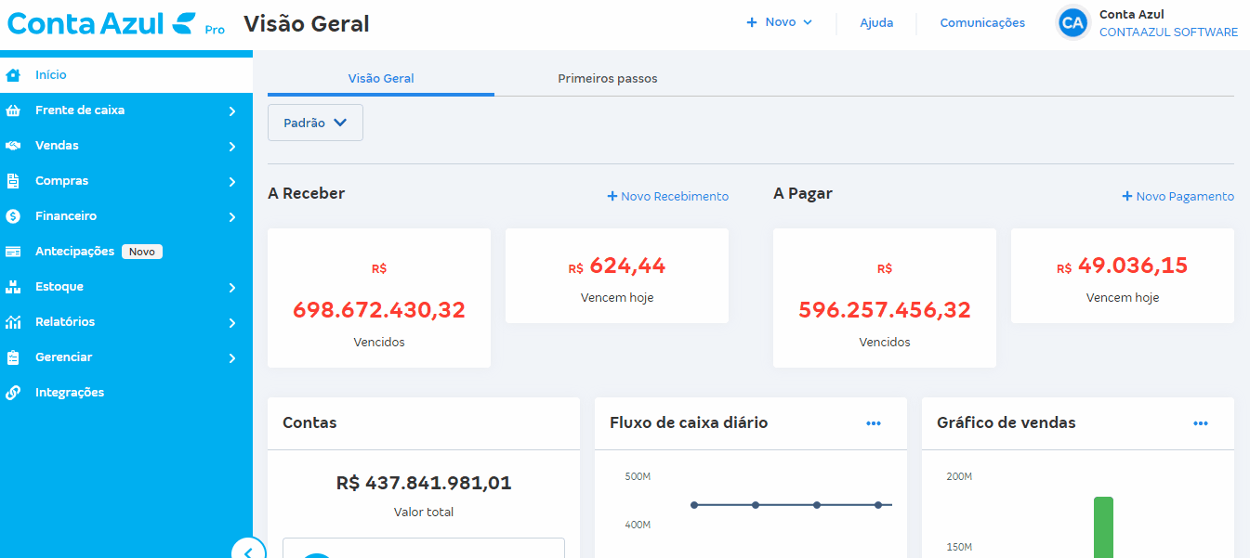Open Antecipações in the sidebar

pos(126,252)
